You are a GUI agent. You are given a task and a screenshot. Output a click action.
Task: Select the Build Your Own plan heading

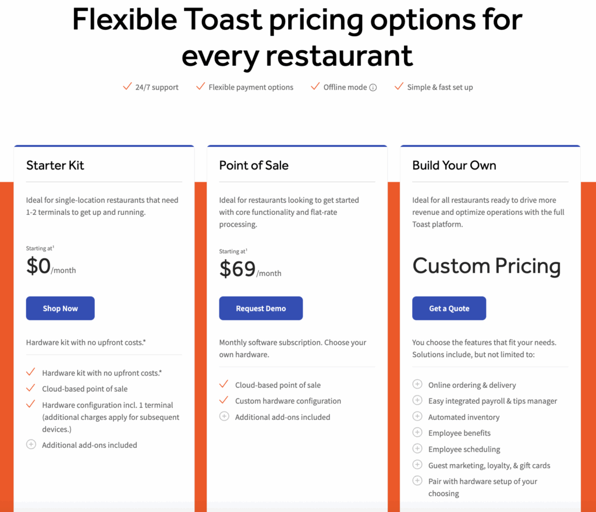454,165
